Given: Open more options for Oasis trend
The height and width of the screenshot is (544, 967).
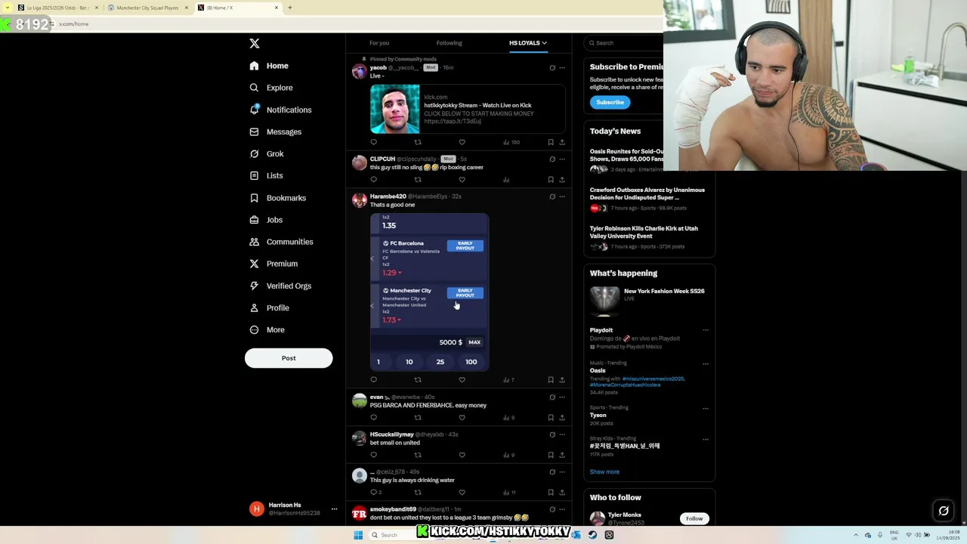Looking at the screenshot, I should click(x=706, y=363).
